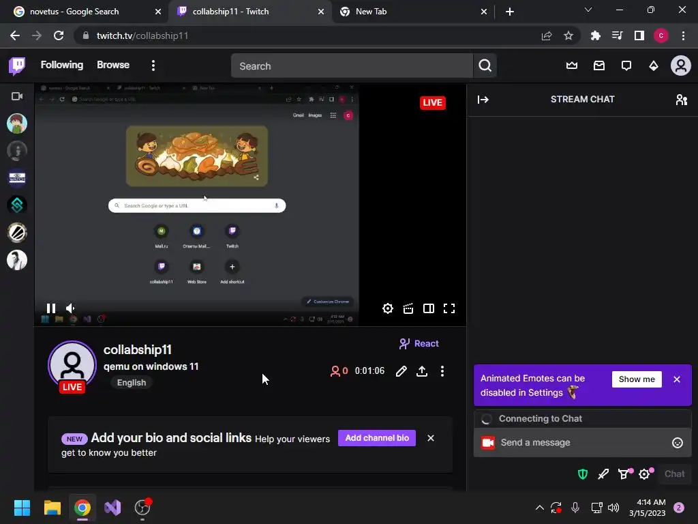Open Windows Start menu
The width and height of the screenshot is (698, 524).
(22, 508)
